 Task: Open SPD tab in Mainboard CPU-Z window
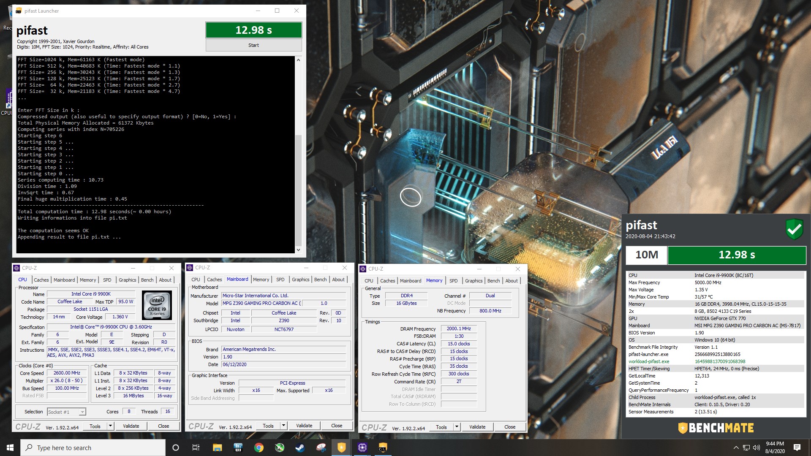pyautogui.click(x=280, y=280)
